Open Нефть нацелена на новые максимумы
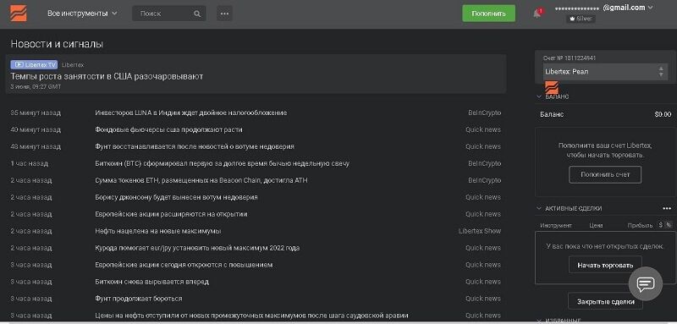The width and height of the screenshot is (677, 324). click(x=158, y=231)
